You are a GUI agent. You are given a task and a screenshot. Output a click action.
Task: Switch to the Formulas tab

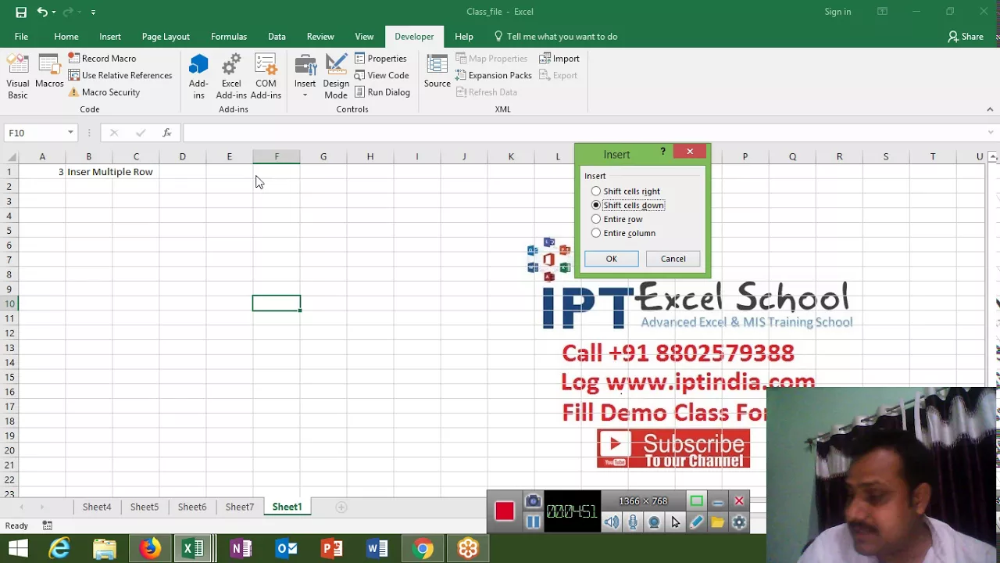(229, 37)
